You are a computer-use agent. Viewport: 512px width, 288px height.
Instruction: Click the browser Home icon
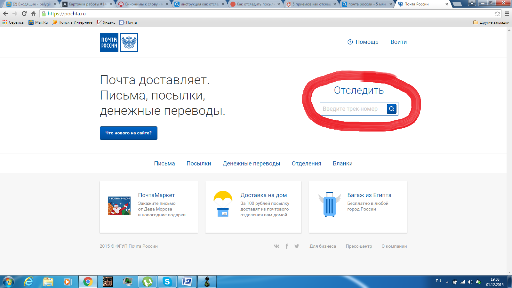[x=33, y=14]
